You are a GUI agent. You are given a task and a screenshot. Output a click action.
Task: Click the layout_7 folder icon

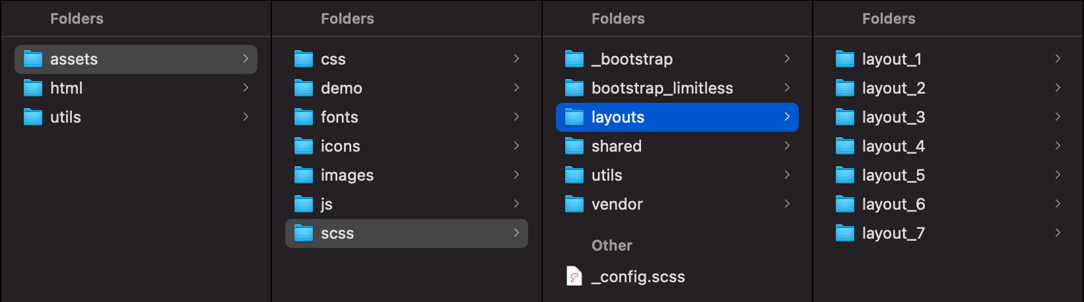point(845,233)
